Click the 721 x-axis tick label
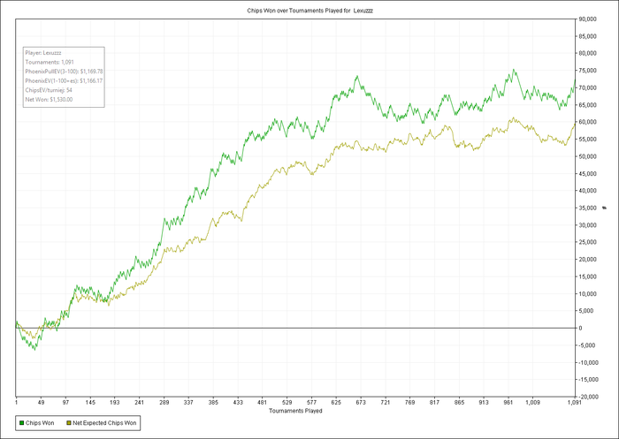 (x=386, y=403)
